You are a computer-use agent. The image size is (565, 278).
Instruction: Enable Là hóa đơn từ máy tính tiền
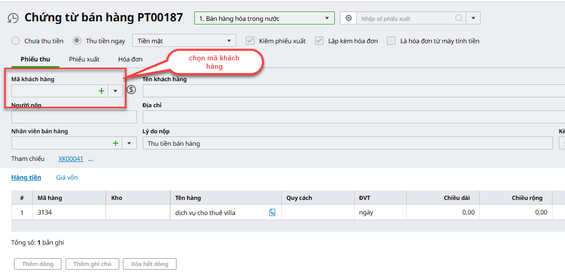point(391,41)
